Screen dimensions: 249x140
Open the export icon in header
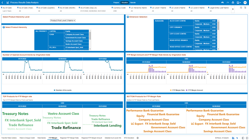[x=233, y=2]
